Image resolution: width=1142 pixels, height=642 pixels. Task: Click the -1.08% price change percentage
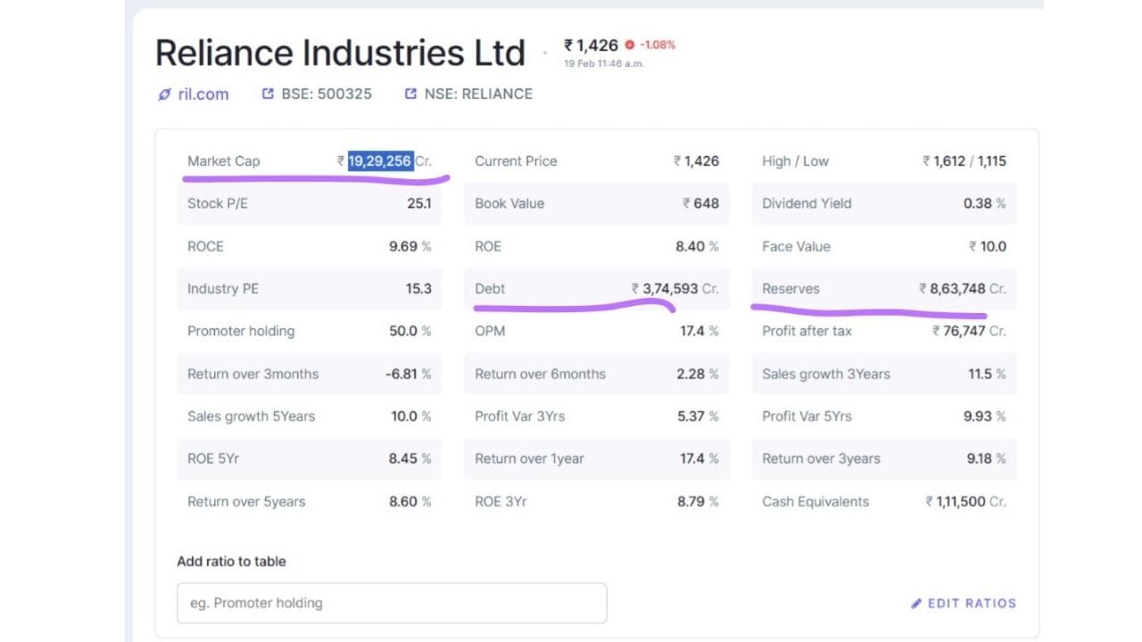(x=657, y=45)
